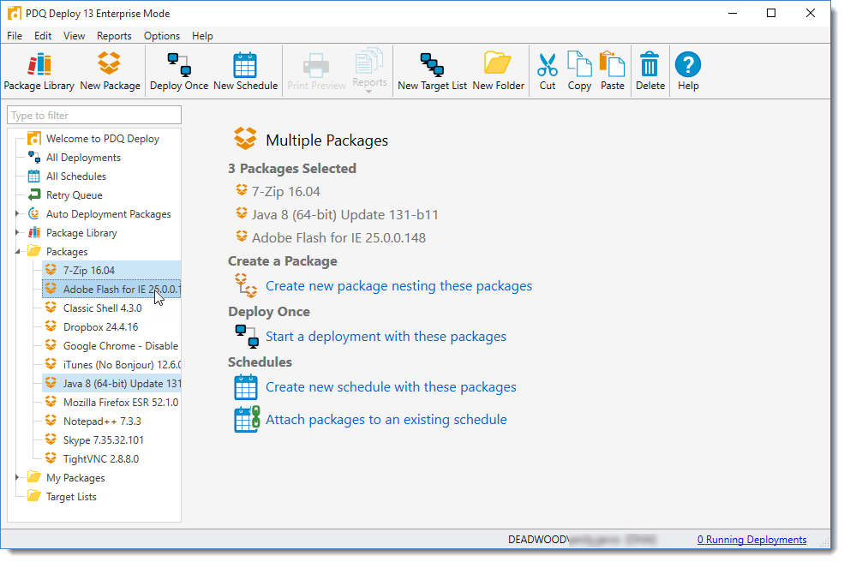This screenshot has height=562, width=844.
Task: Open 0 Running Deployments
Action: tap(751, 539)
